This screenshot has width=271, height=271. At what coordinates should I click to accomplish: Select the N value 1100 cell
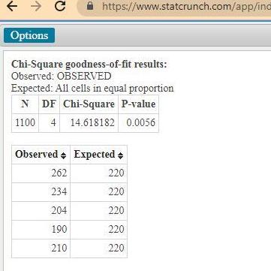25,123
